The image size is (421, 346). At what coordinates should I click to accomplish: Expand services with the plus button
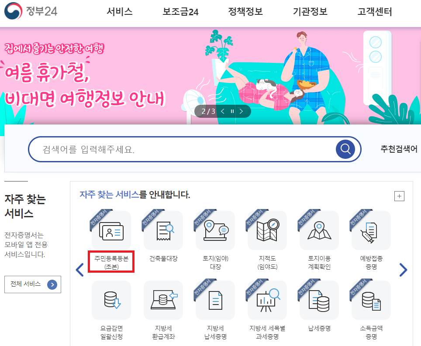(x=399, y=196)
